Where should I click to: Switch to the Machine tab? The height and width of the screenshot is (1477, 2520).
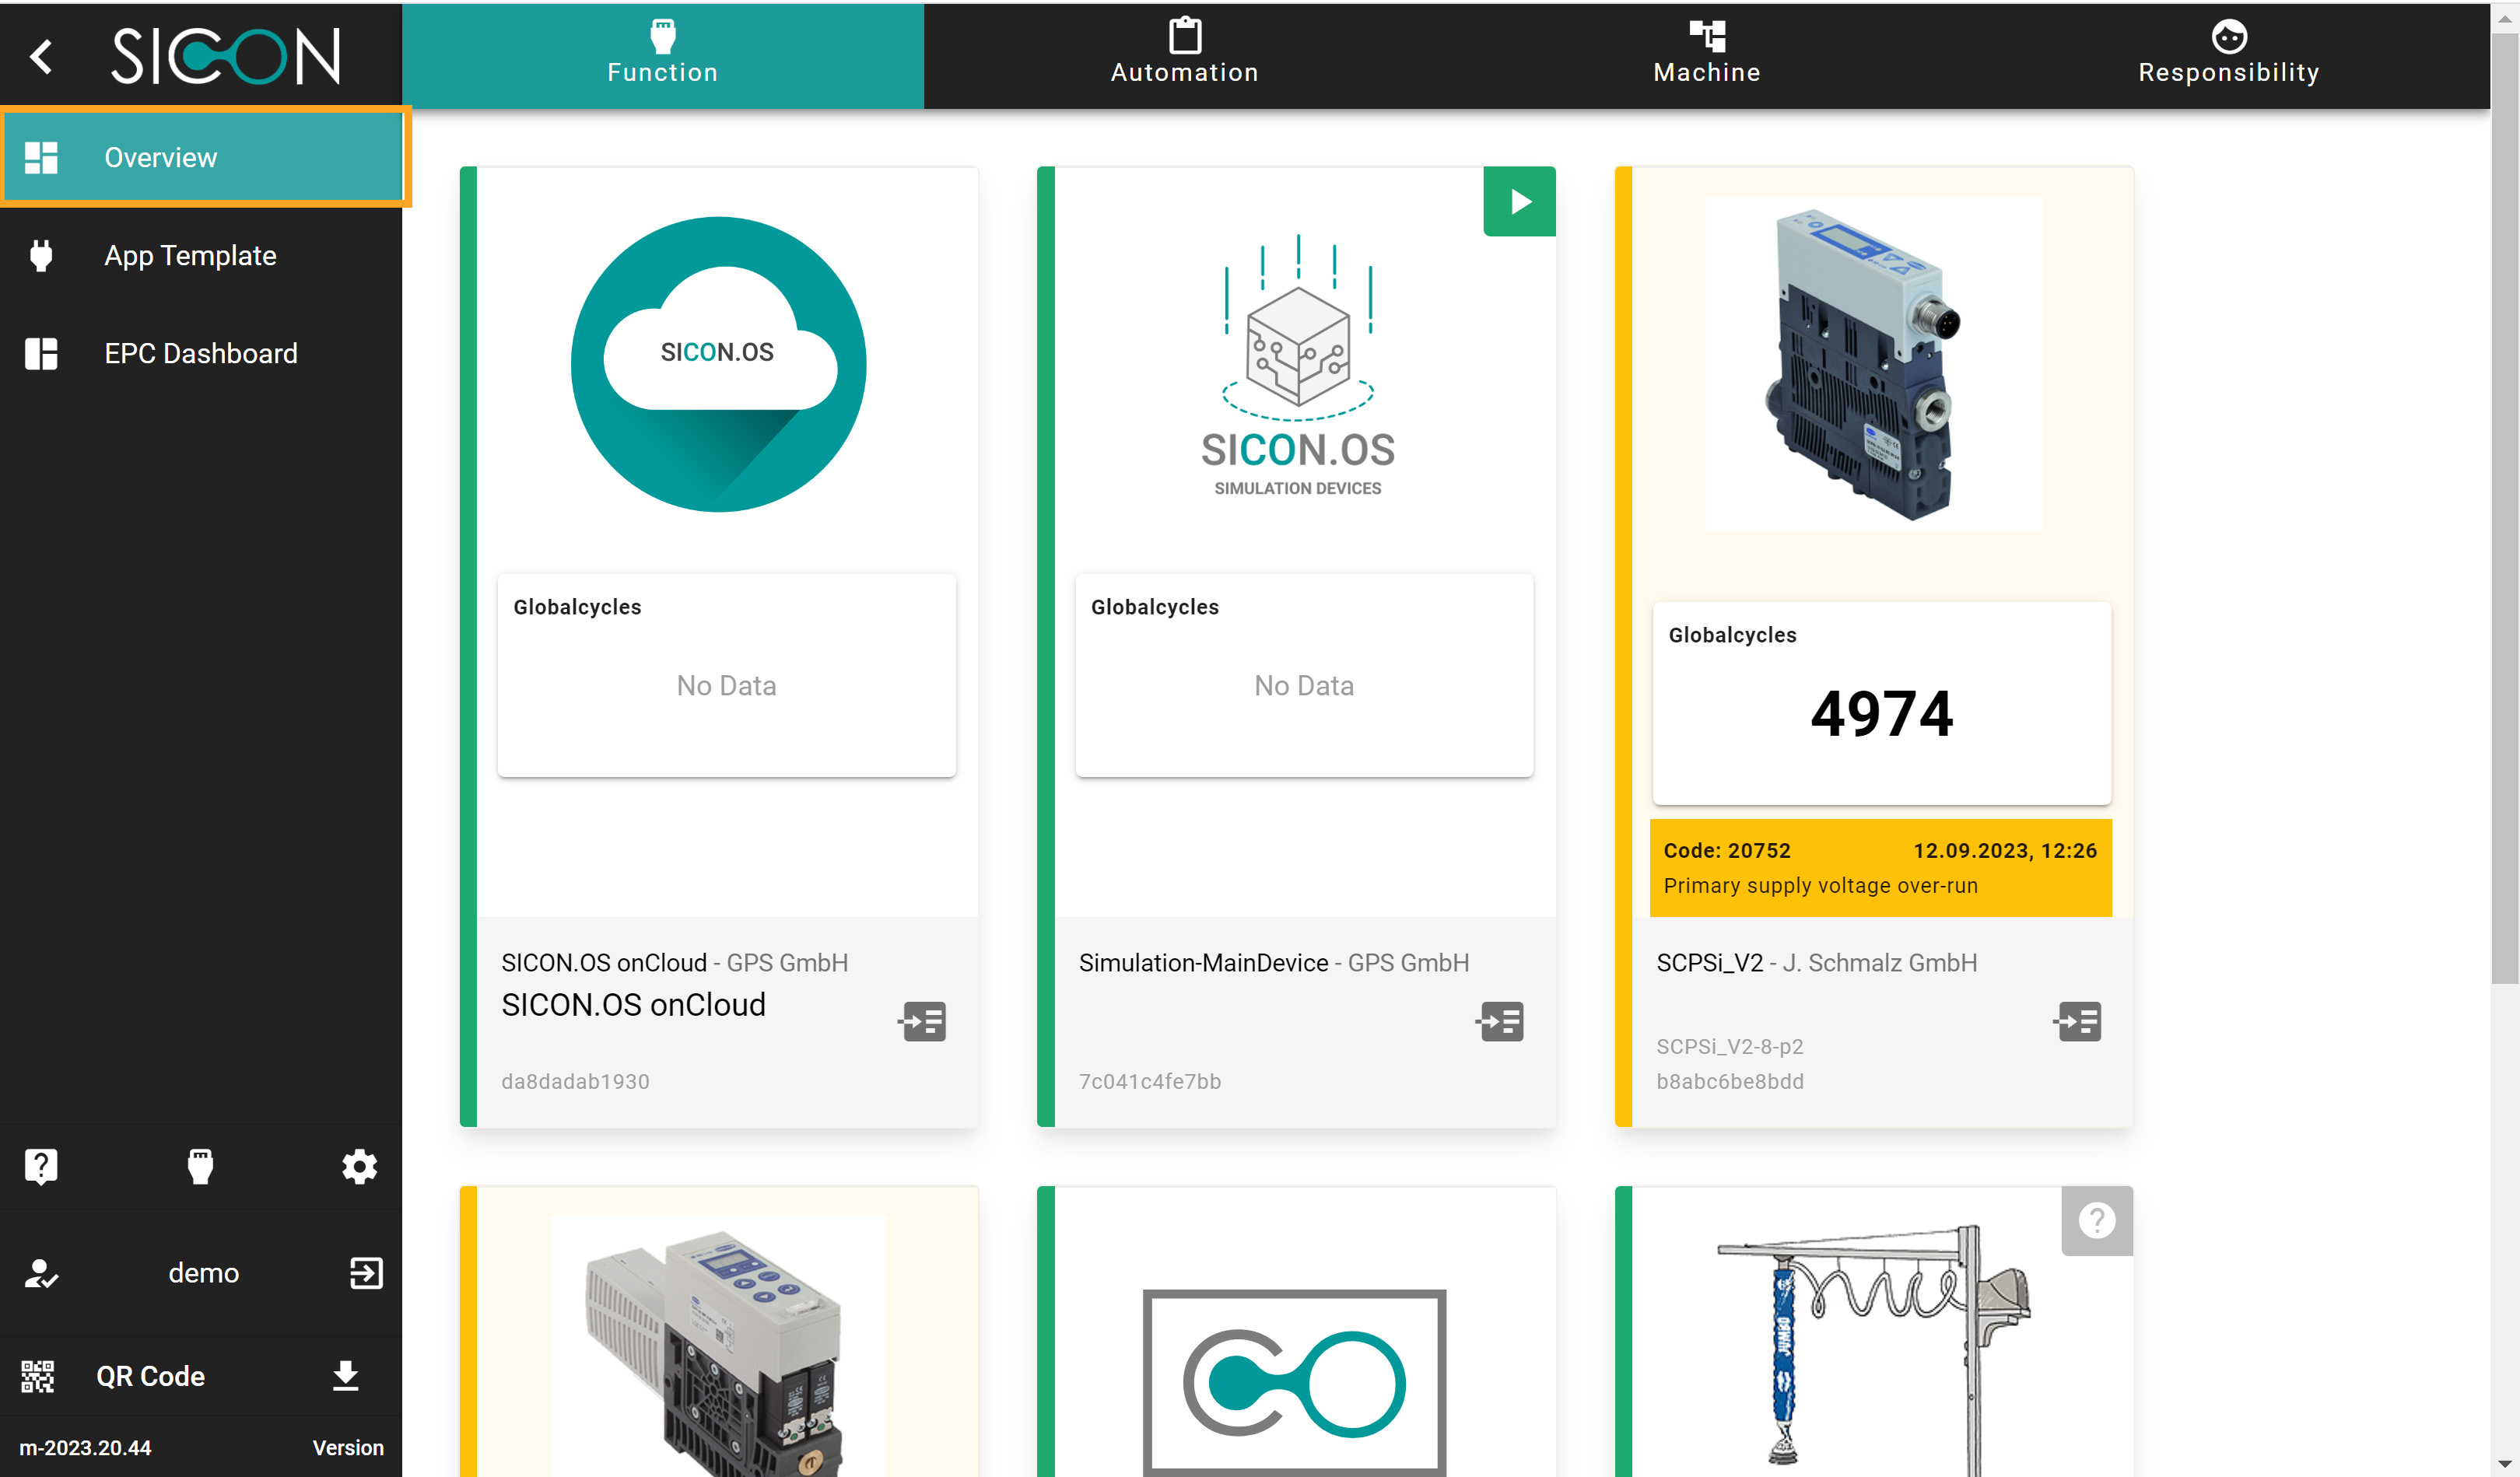pyautogui.click(x=1706, y=56)
